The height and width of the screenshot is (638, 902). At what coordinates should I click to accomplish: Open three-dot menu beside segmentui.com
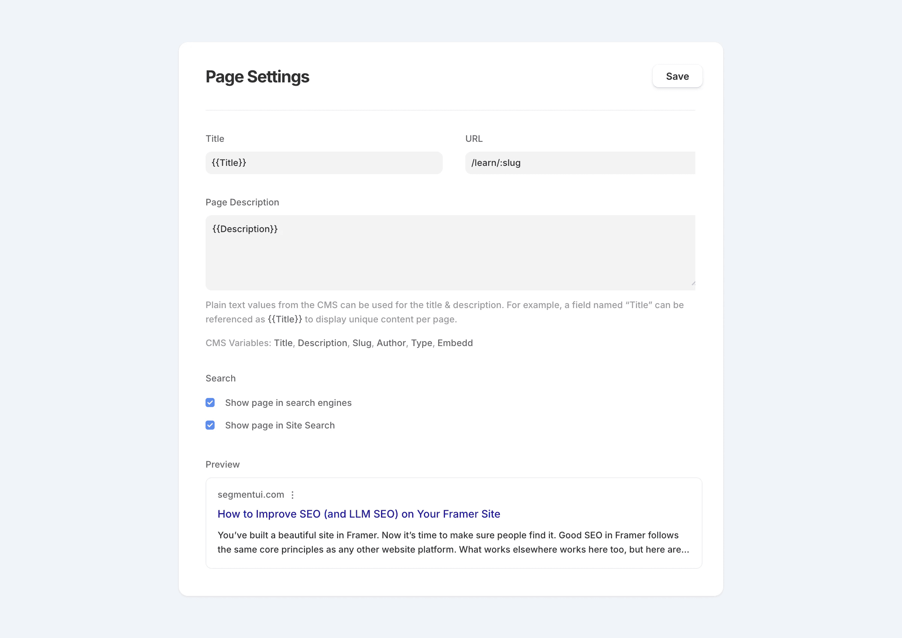292,495
